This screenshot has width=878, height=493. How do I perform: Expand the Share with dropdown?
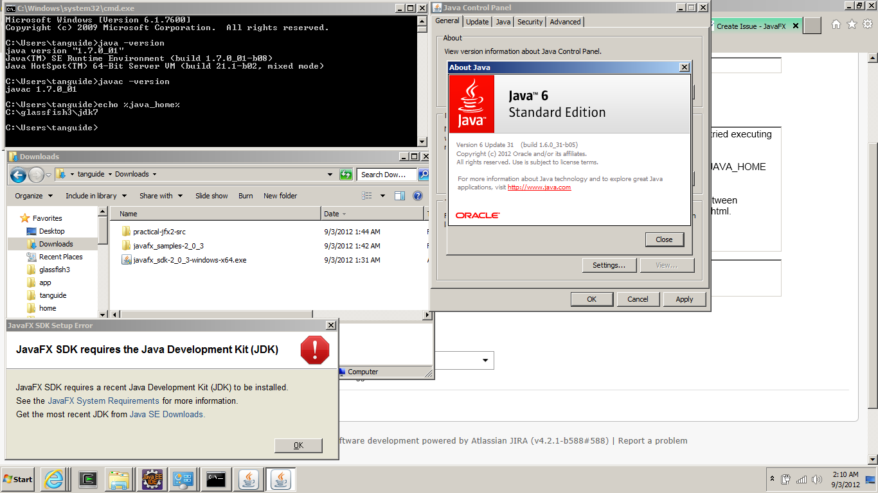pyautogui.click(x=161, y=196)
